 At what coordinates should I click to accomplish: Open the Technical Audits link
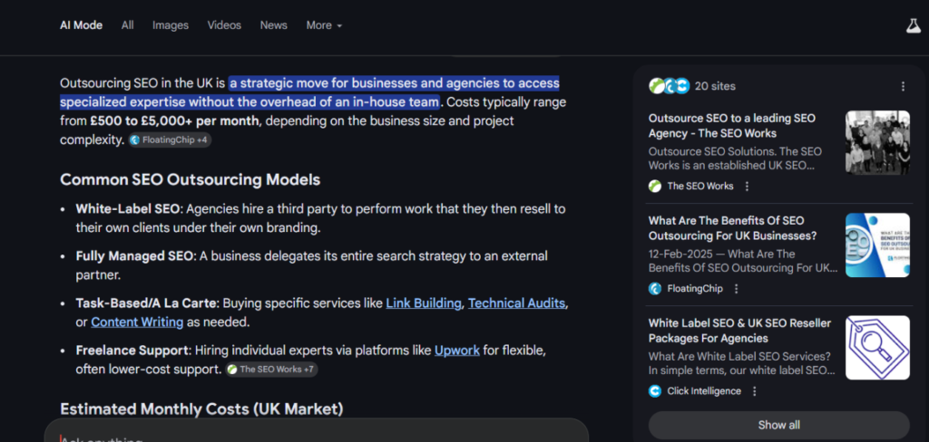pyautogui.click(x=516, y=303)
